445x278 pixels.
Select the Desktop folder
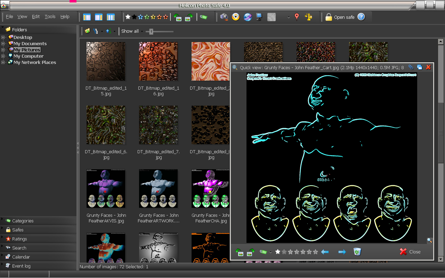[x=23, y=37]
